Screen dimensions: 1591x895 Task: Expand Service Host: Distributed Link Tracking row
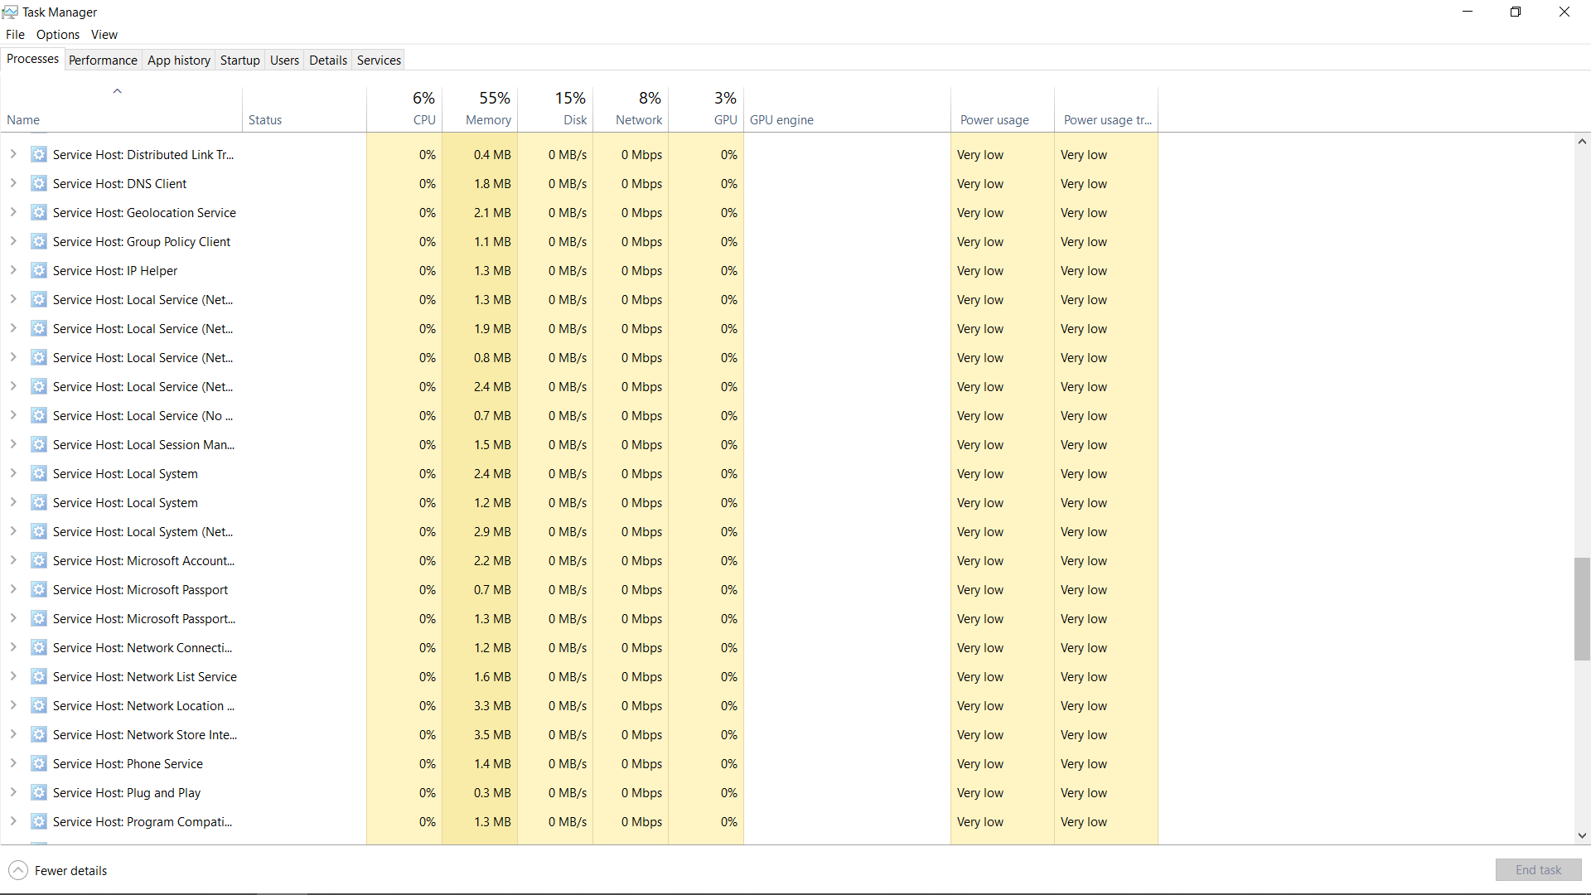point(13,154)
